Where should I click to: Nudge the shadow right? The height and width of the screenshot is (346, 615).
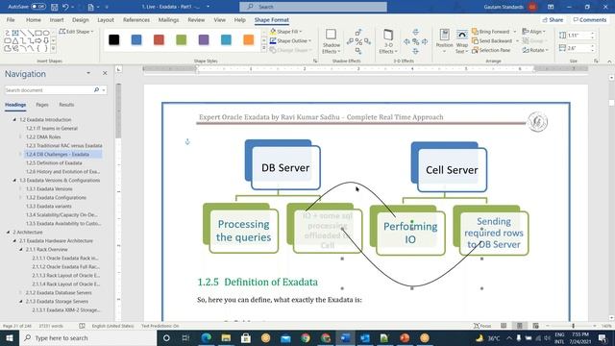pyautogui.click(x=367, y=41)
